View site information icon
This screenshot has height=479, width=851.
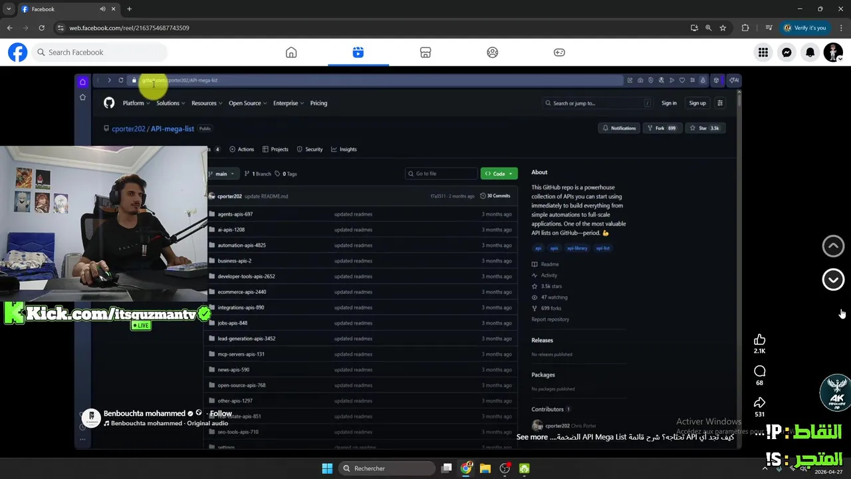point(61,28)
